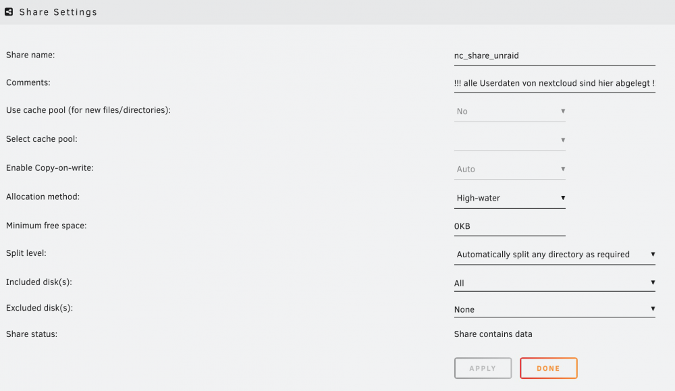Open the Select cache pool dropdown
The width and height of the screenshot is (675, 391).
point(510,140)
